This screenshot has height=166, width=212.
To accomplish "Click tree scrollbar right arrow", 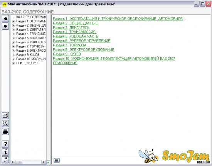I will [x=44, y=162].
